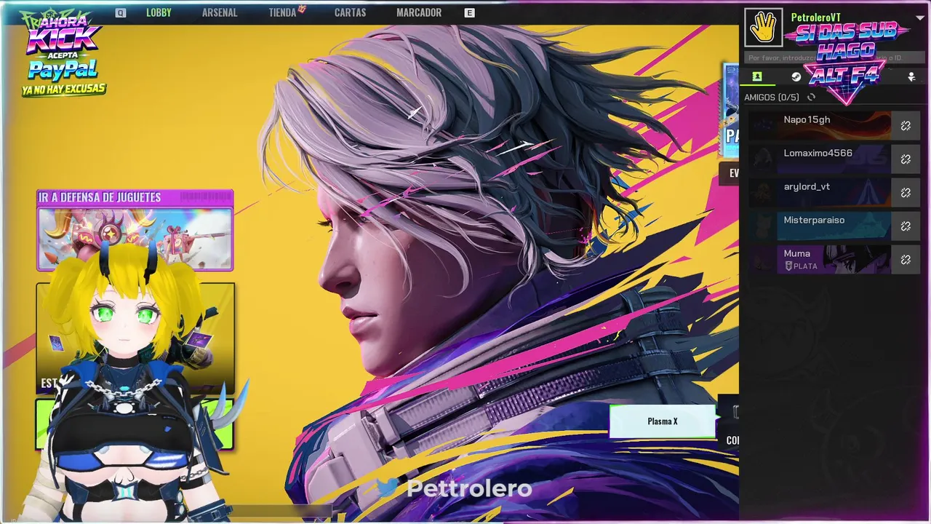The image size is (931, 524).
Task: Invite Muma with the link icon
Action: click(x=906, y=260)
